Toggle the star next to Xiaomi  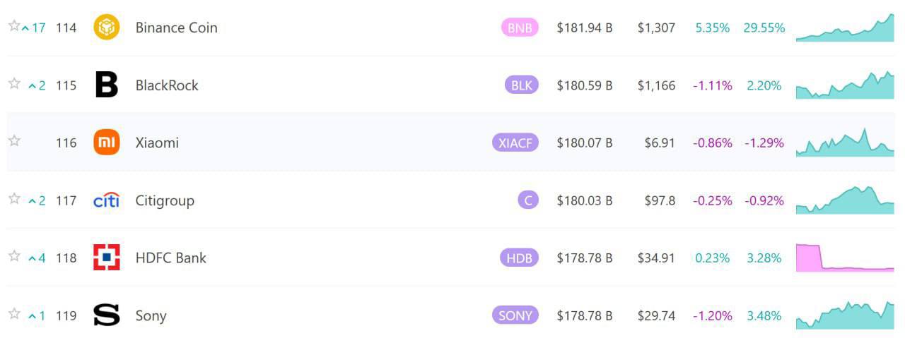pos(14,141)
